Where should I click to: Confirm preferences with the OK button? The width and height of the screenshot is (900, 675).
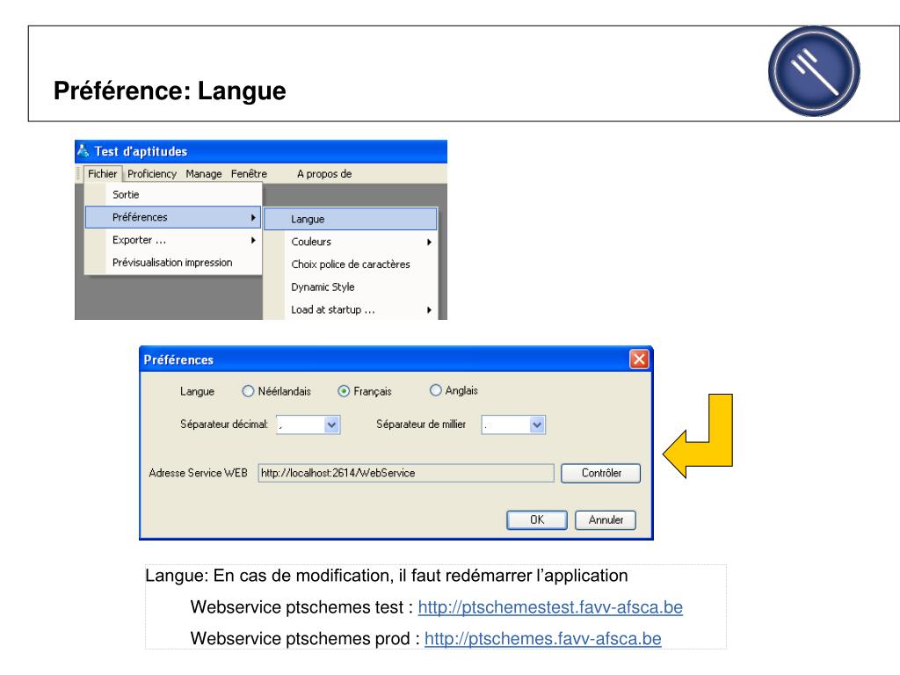click(537, 520)
